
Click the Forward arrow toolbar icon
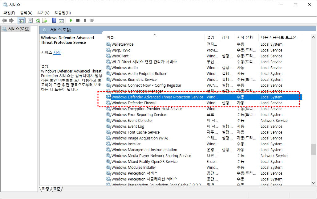[x=11, y=20]
